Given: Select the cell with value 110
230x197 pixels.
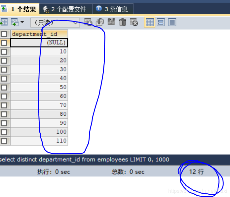Looking at the screenshot, I should (x=39, y=141).
